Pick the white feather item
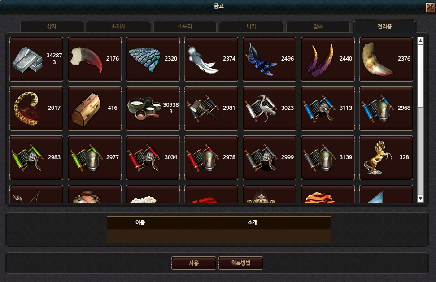 tap(211, 59)
